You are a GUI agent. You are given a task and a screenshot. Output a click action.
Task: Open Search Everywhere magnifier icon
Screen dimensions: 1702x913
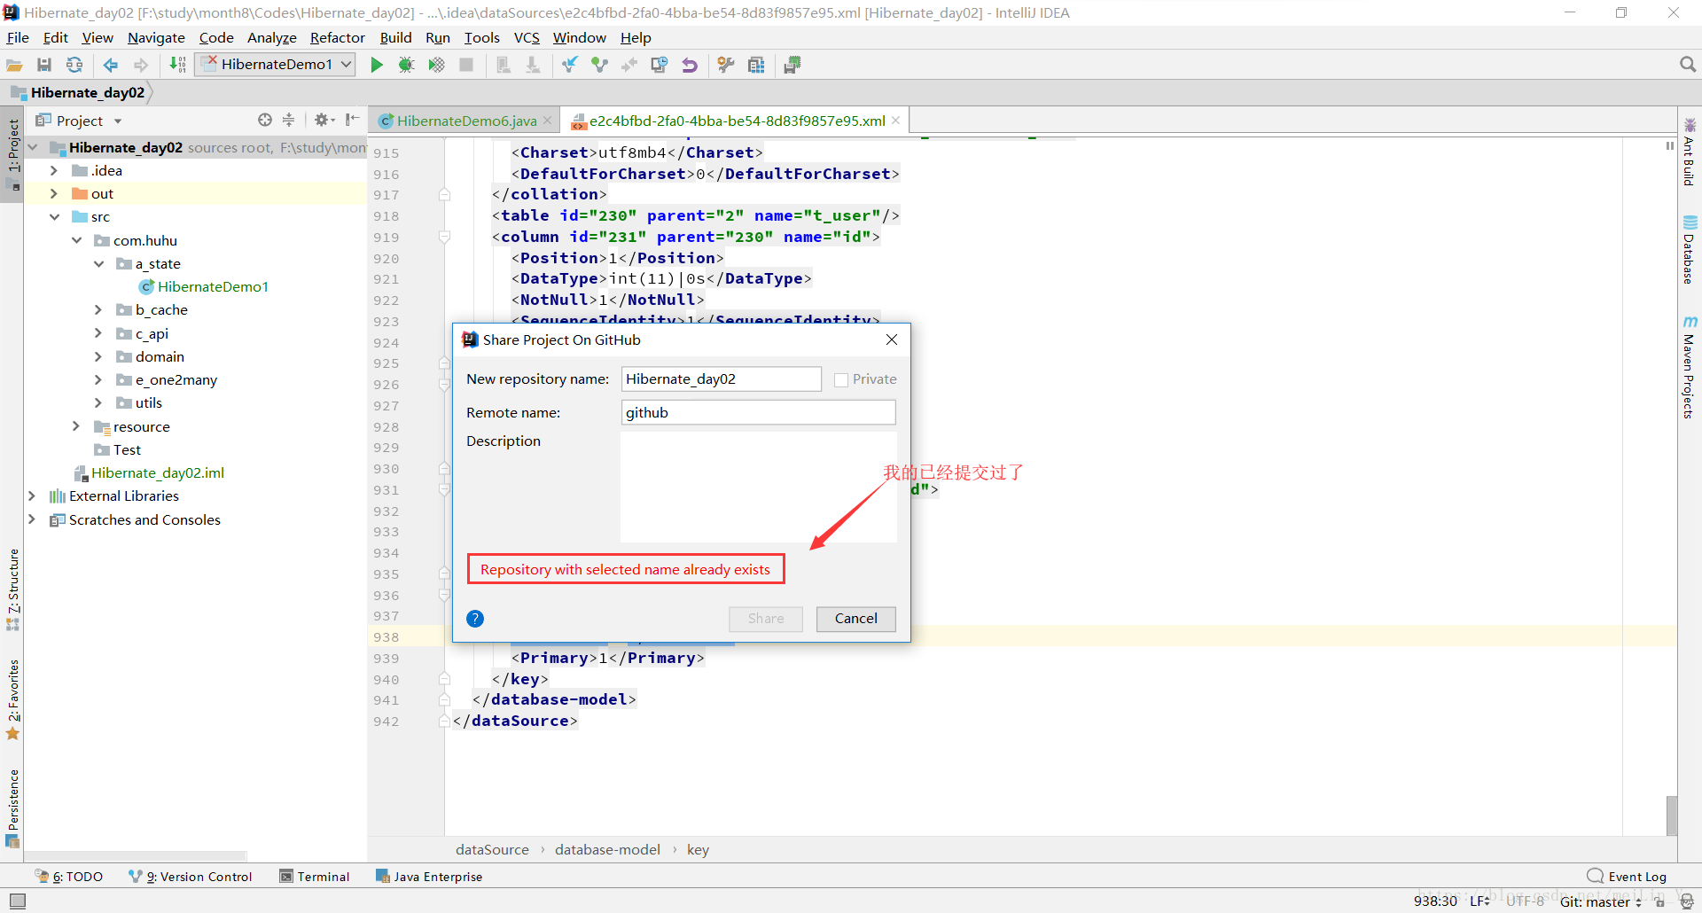pyautogui.click(x=1688, y=65)
